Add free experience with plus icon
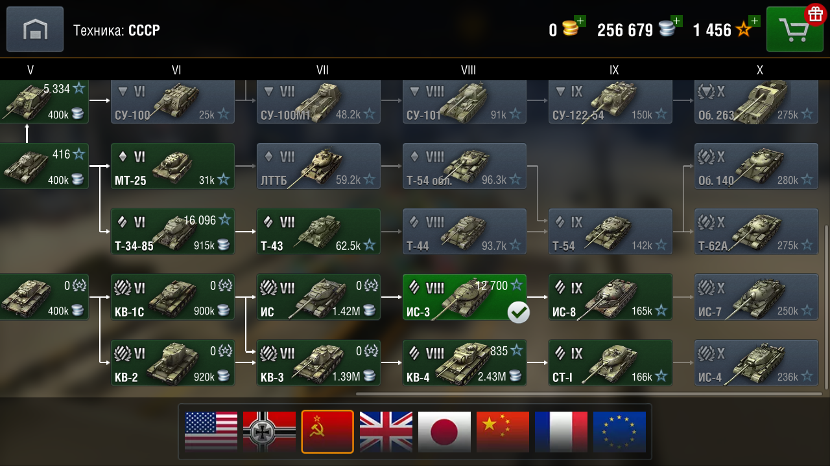 754,21
